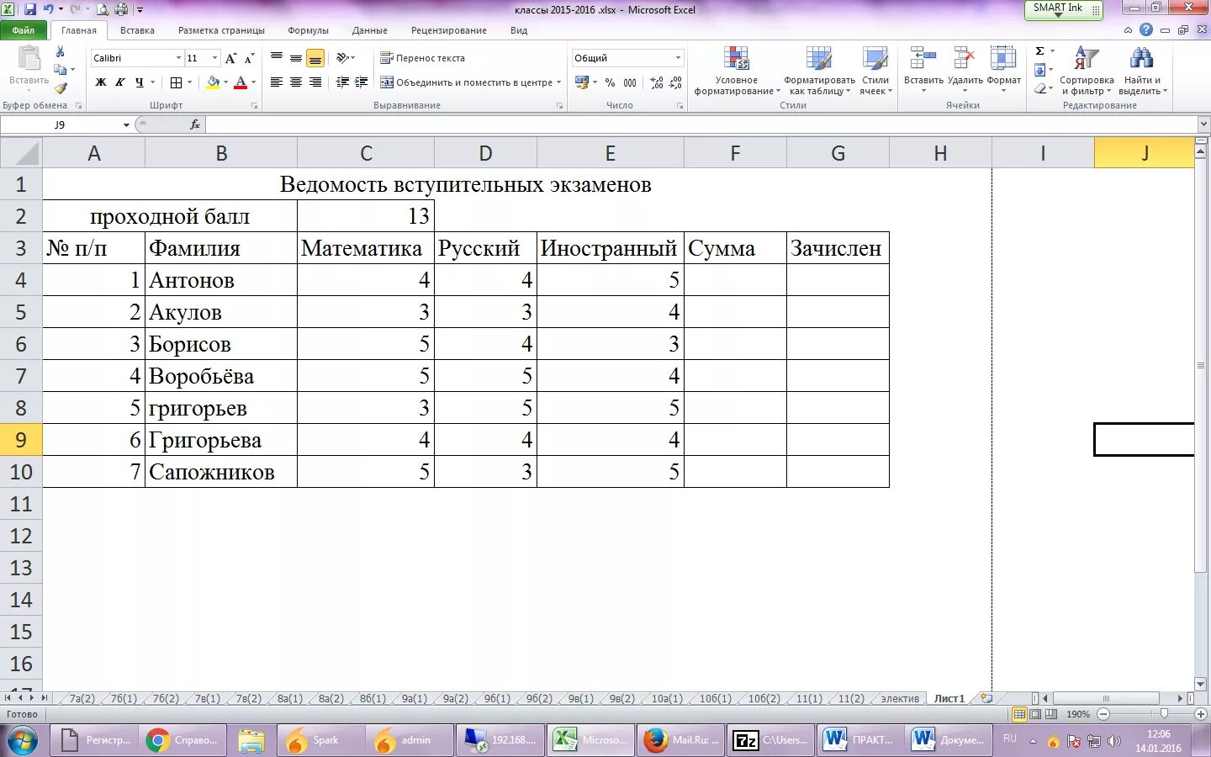Open Условное форматирование menu

click(x=736, y=71)
